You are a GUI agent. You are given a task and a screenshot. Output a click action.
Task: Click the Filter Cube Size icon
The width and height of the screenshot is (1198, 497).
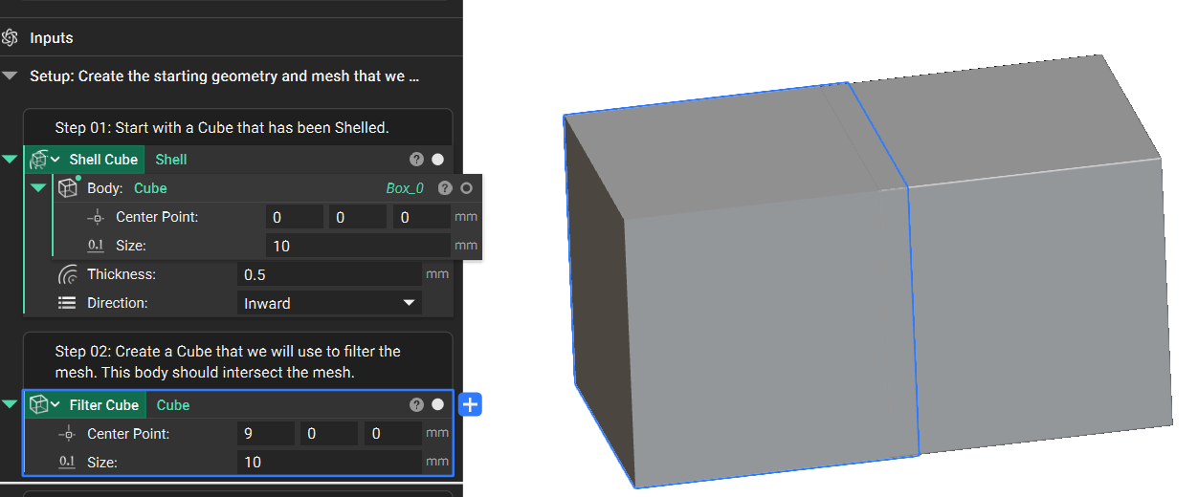[x=67, y=463]
